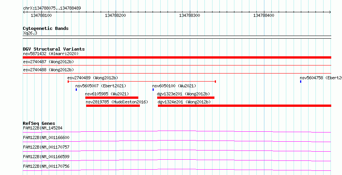Open the FAM122B|NM_145284 transcript label
Viewport: 342px width, 175px height.
point(43,128)
